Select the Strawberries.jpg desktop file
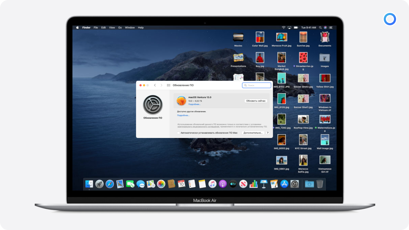 click(303, 60)
